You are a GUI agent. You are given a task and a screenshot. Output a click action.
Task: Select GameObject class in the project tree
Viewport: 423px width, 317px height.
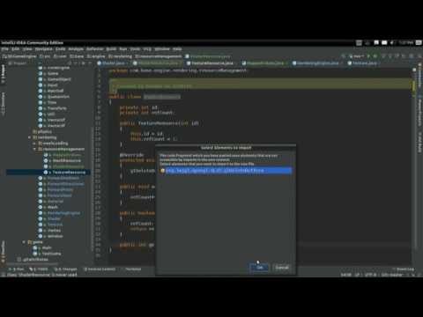(59, 79)
